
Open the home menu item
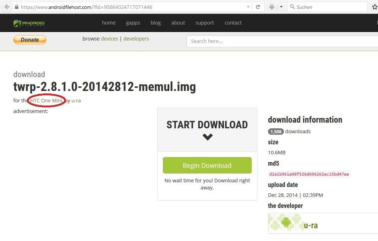pyautogui.click(x=109, y=23)
